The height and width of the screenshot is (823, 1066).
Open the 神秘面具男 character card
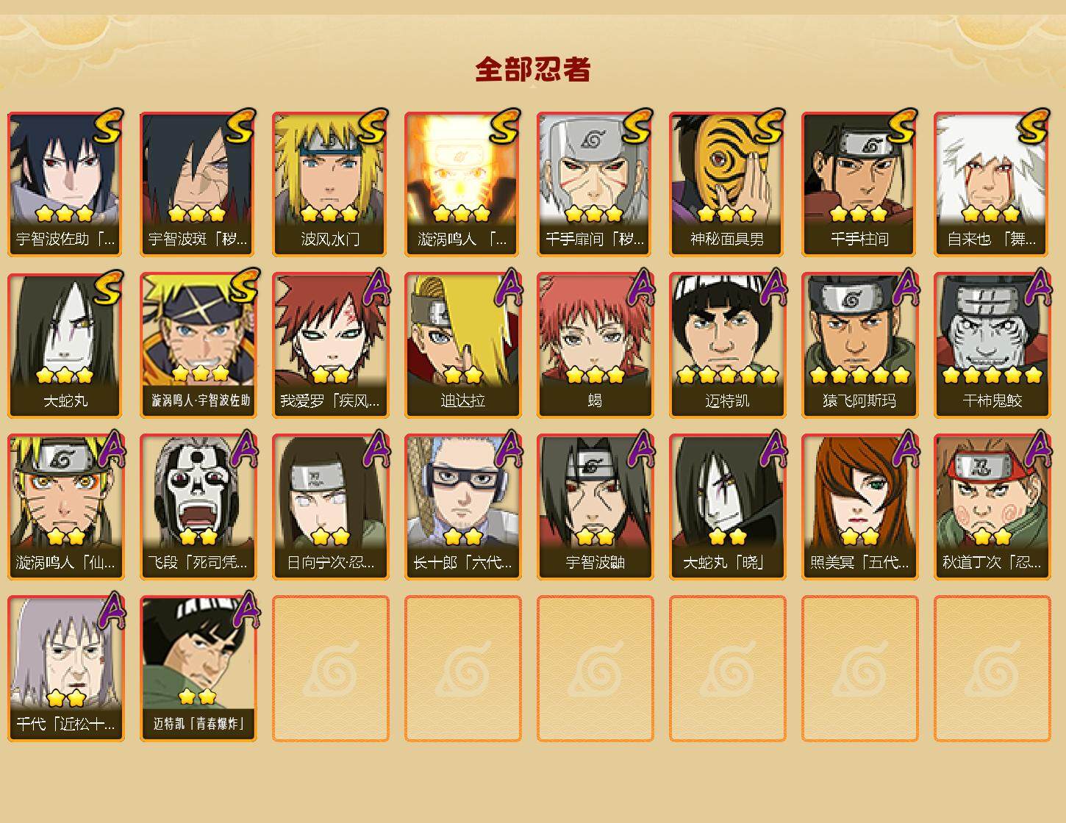tap(727, 184)
